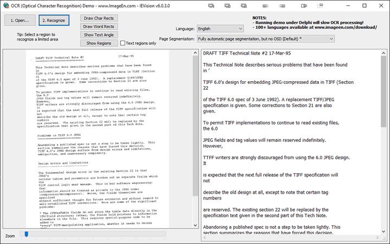The image size is (390, 244).
Task: Open the Language dropdown set to English
Action: [x=220, y=29]
